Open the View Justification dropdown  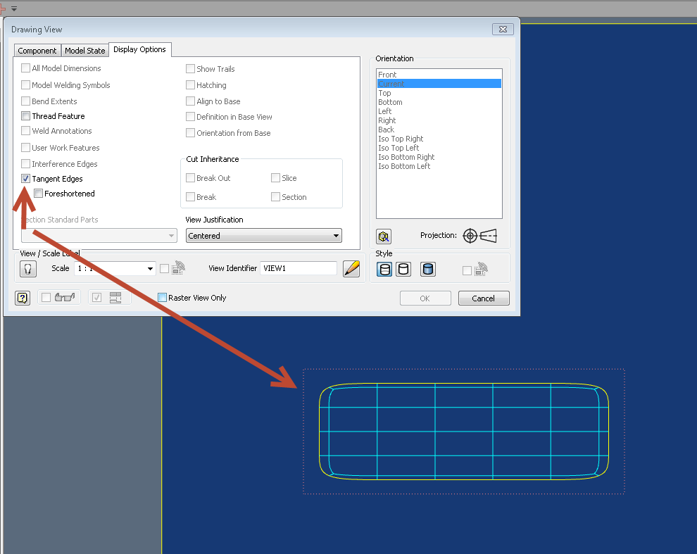tap(336, 235)
